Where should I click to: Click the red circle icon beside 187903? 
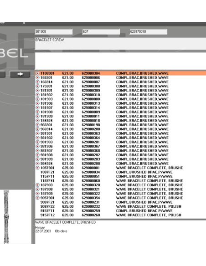pyautogui.click(x=37, y=185)
